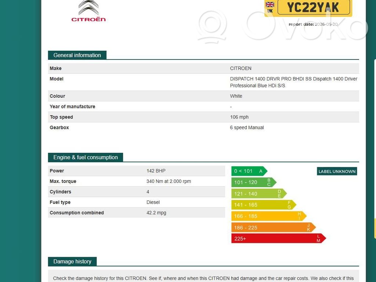Image resolution: width=376 pixels, height=282 pixels.
Task: Click the consumption value 42.2 mpg
Action: (156, 213)
